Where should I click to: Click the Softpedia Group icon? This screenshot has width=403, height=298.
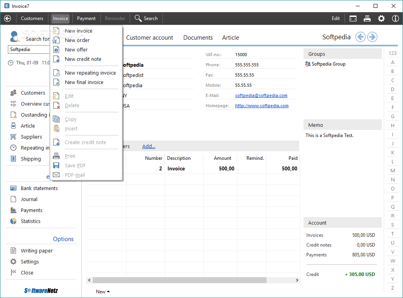[x=307, y=64]
